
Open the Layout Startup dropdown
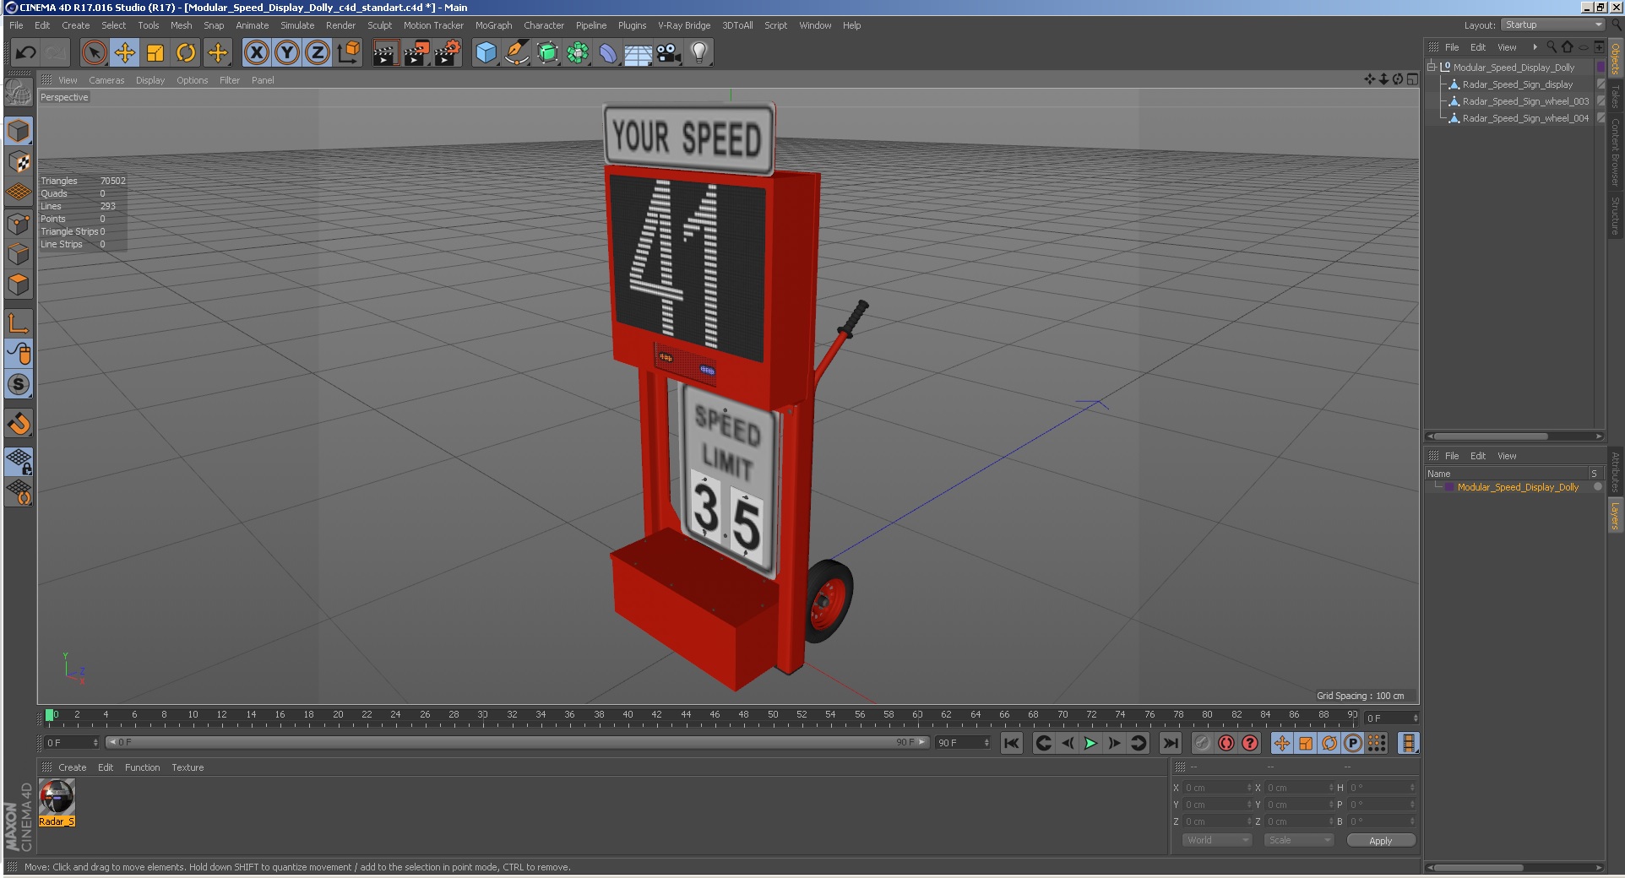tap(1553, 24)
